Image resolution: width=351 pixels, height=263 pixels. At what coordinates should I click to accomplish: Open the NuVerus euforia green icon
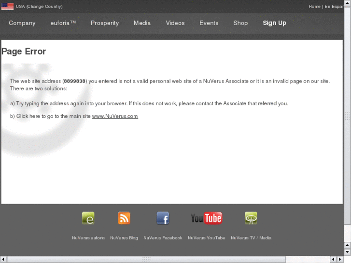coord(88,218)
